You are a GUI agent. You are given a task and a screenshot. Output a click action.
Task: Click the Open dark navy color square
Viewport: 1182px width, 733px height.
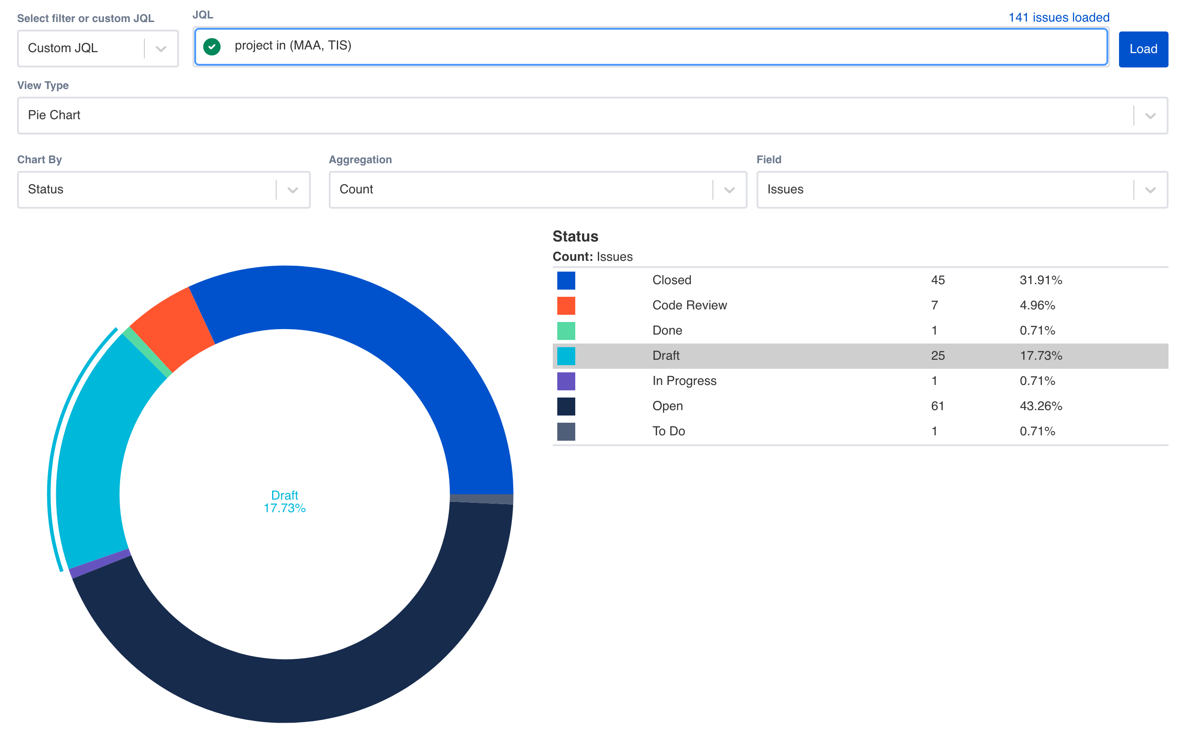tap(566, 406)
